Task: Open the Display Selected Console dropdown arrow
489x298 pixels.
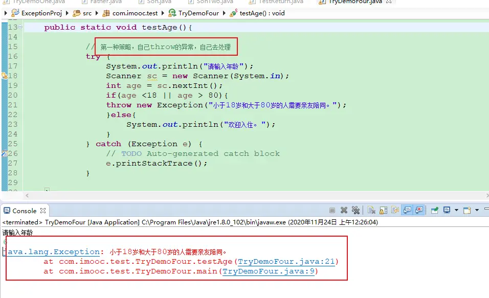Action: pyautogui.click(x=455, y=210)
